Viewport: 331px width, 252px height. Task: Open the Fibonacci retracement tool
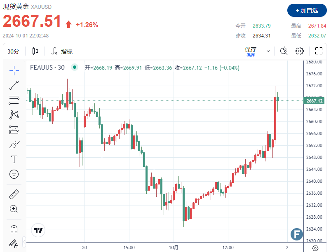[x=14, y=100]
